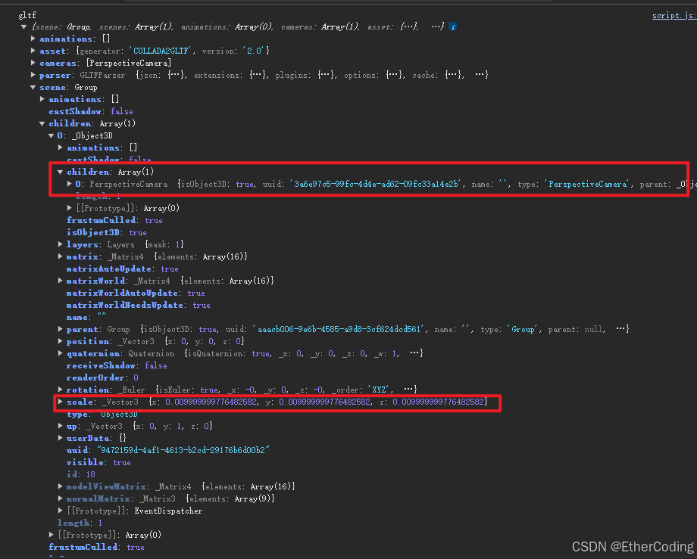Collapse the root gltf object arrow
This screenshot has height=559, width=697.
pyautogui.click(x=23, y=27)
